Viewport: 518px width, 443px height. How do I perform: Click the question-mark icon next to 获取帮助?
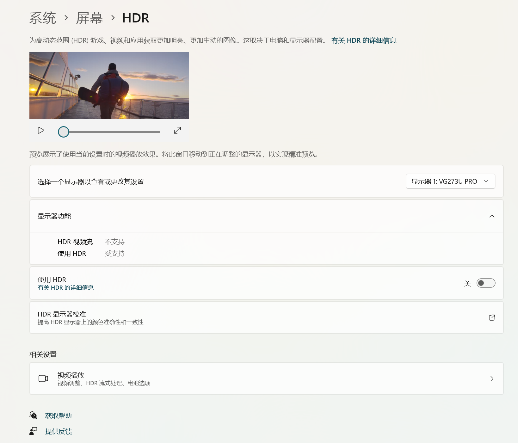(x=33, y=415)
